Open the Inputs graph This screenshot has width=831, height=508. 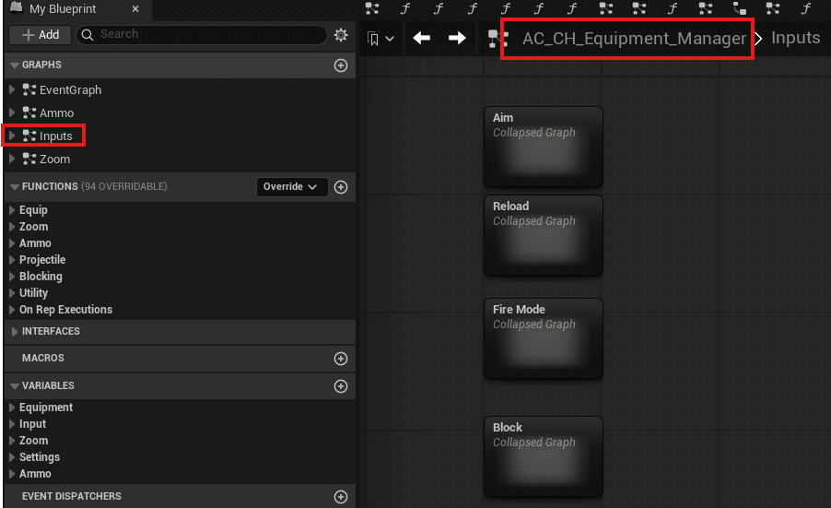[x=55, y=136]
